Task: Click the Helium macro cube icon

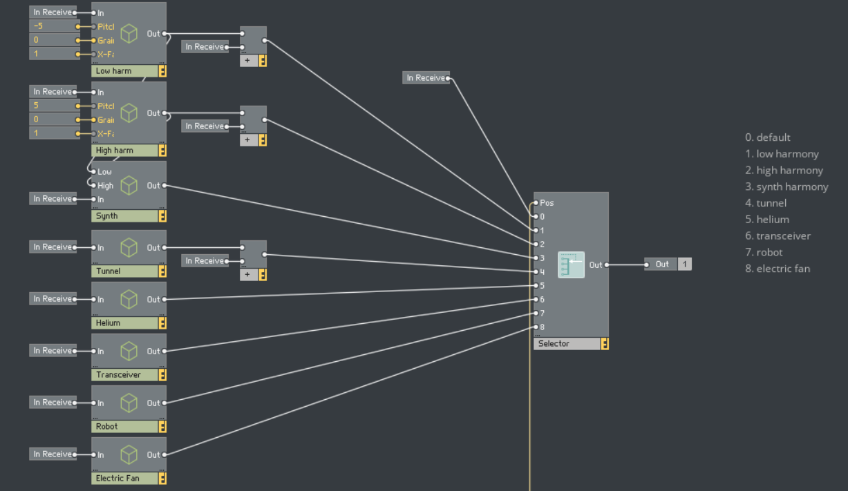Action: pos(129,299)
